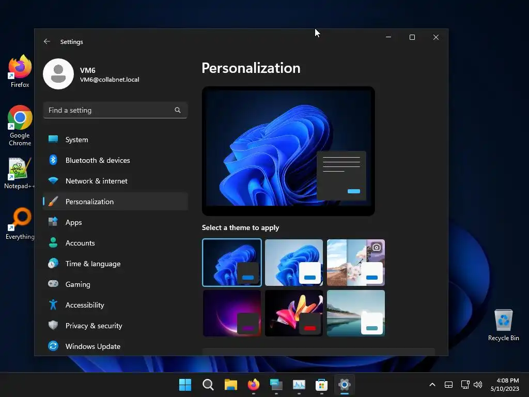
Task: Apply the Captured Motion colorful theme
Action: pos(294,313)
